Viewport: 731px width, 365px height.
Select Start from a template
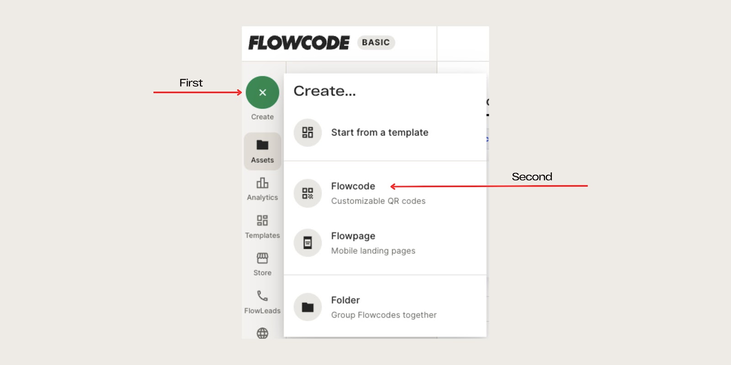point(380,133)
